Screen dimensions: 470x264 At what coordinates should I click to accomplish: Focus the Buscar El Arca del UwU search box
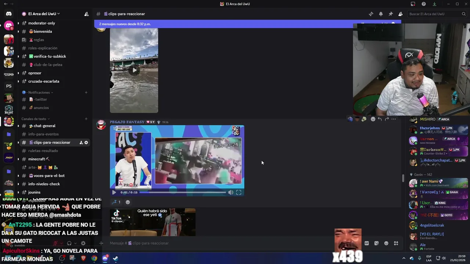click(437, 14)
